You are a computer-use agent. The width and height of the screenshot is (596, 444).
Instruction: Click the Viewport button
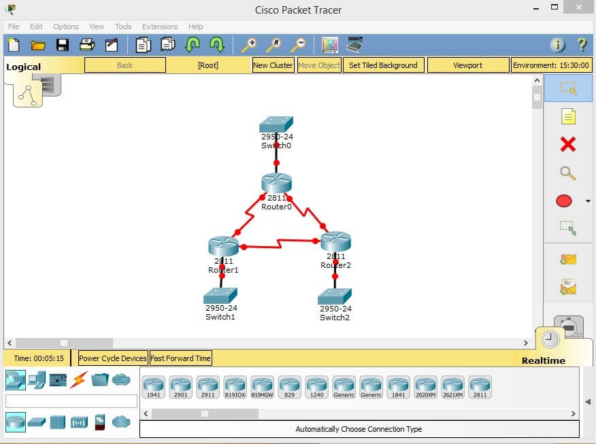click(468, 65)
